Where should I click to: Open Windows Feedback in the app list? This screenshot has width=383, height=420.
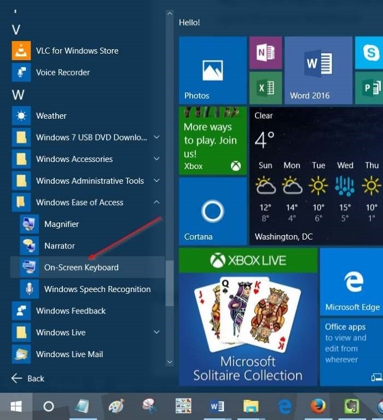point(71,311)
